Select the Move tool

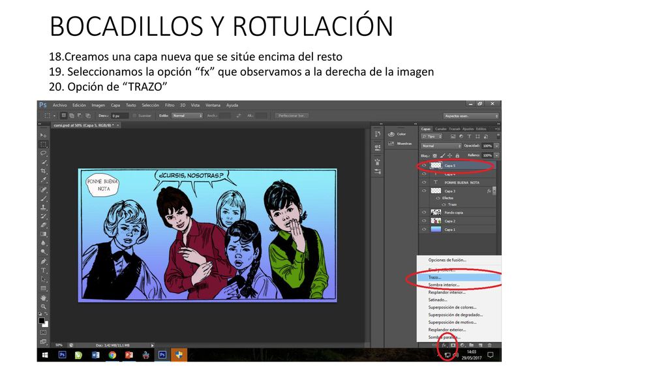[44, 135]
